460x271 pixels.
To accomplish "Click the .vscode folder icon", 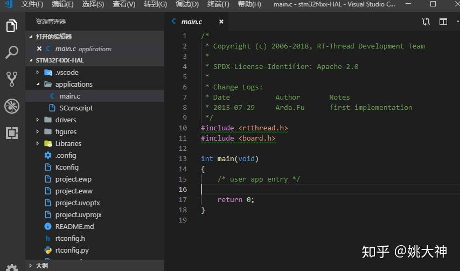I will click(x=48, y=72).
